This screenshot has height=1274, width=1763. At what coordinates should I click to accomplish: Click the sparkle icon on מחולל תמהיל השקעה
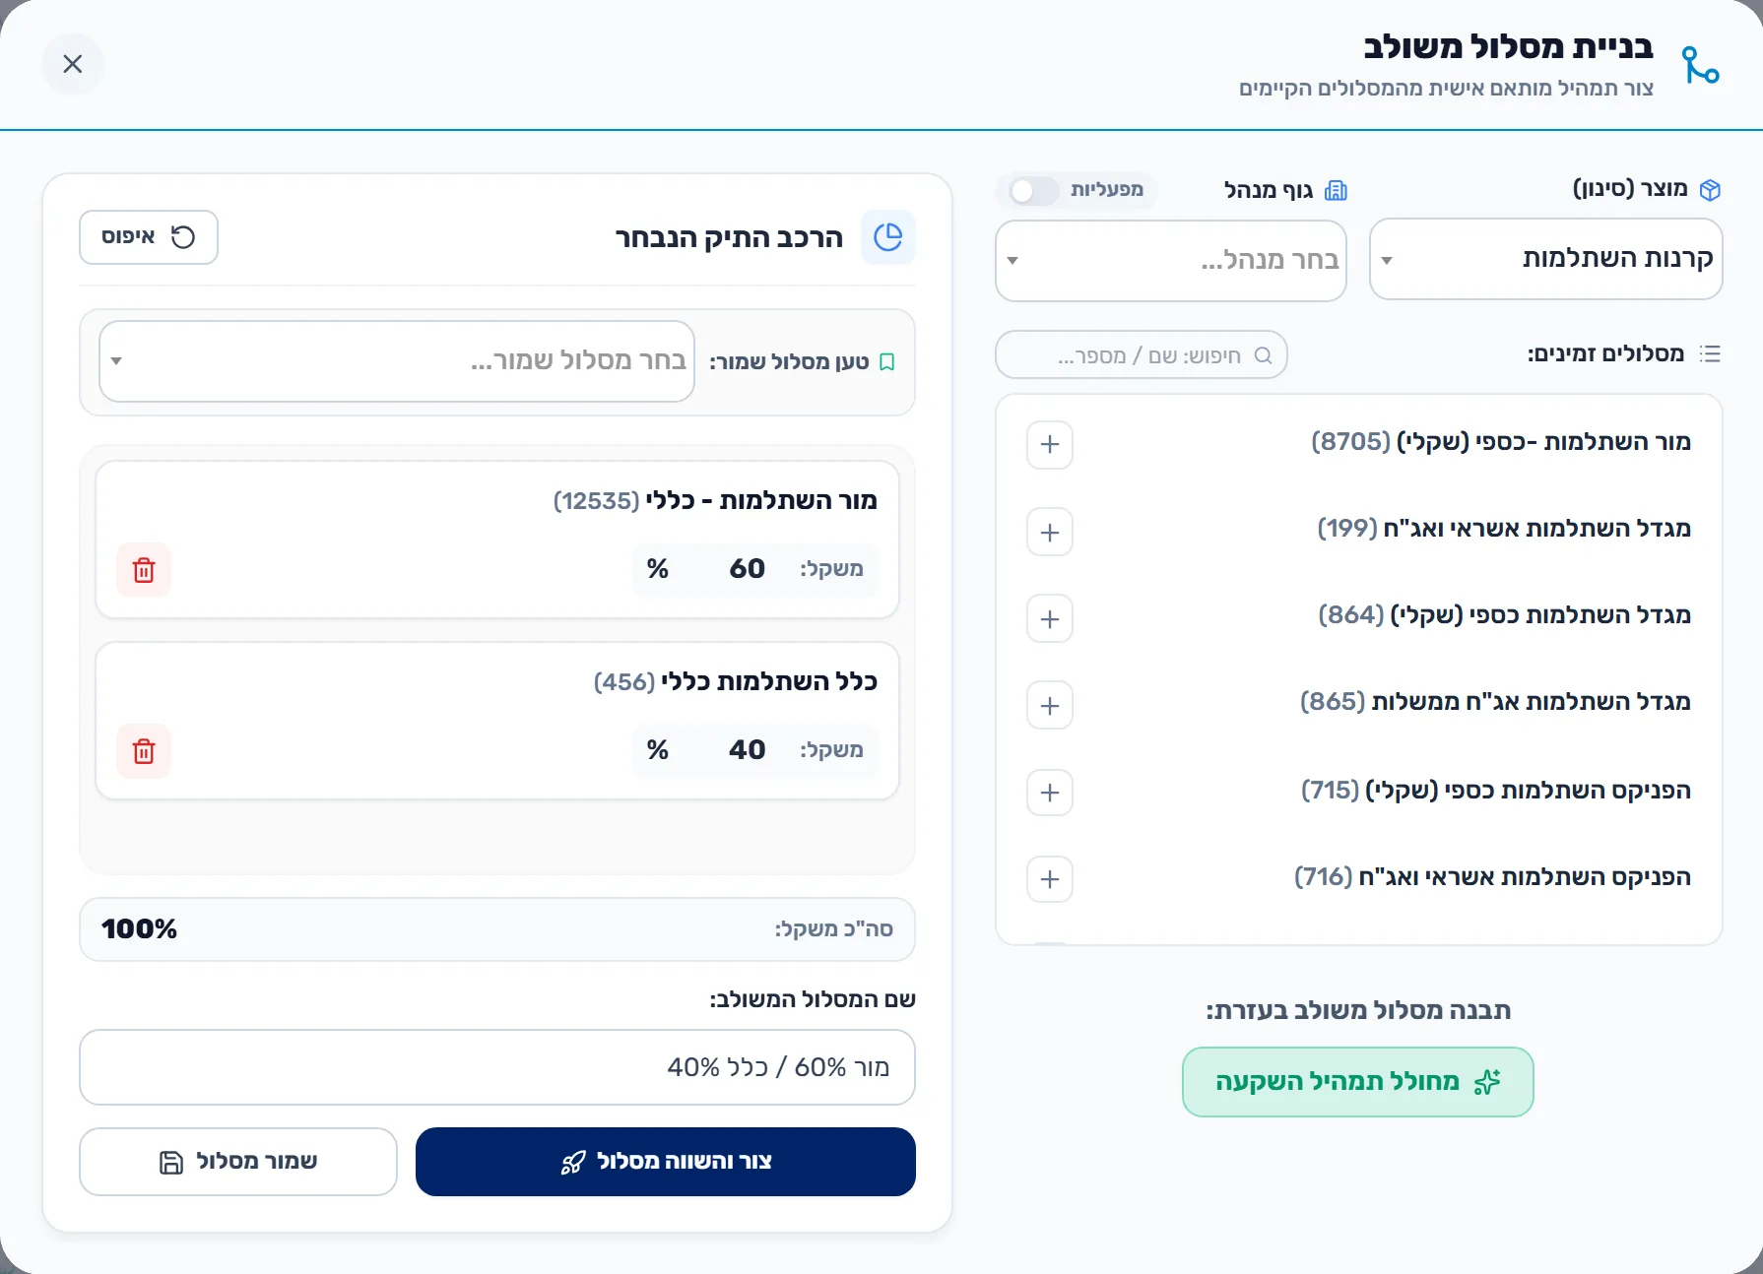tap(1487, 1082)
